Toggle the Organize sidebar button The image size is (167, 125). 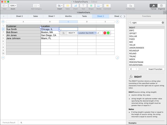(x=161, y=6)
